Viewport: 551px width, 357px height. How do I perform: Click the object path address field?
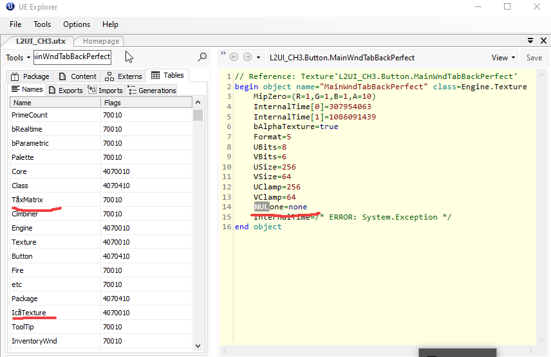coord(378,58)
